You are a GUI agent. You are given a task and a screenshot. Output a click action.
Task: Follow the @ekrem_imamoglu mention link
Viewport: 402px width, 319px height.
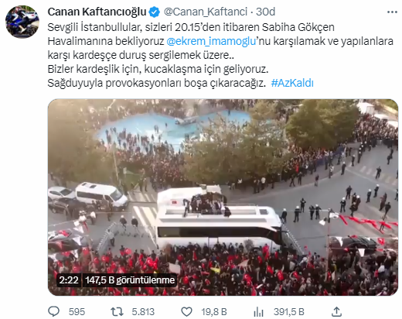[x=211, y=41]
